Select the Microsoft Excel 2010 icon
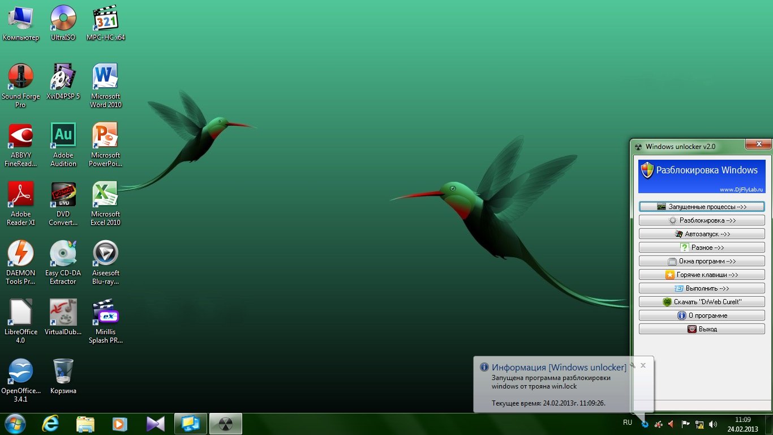 pyautogui.click(x=105, y=204)
